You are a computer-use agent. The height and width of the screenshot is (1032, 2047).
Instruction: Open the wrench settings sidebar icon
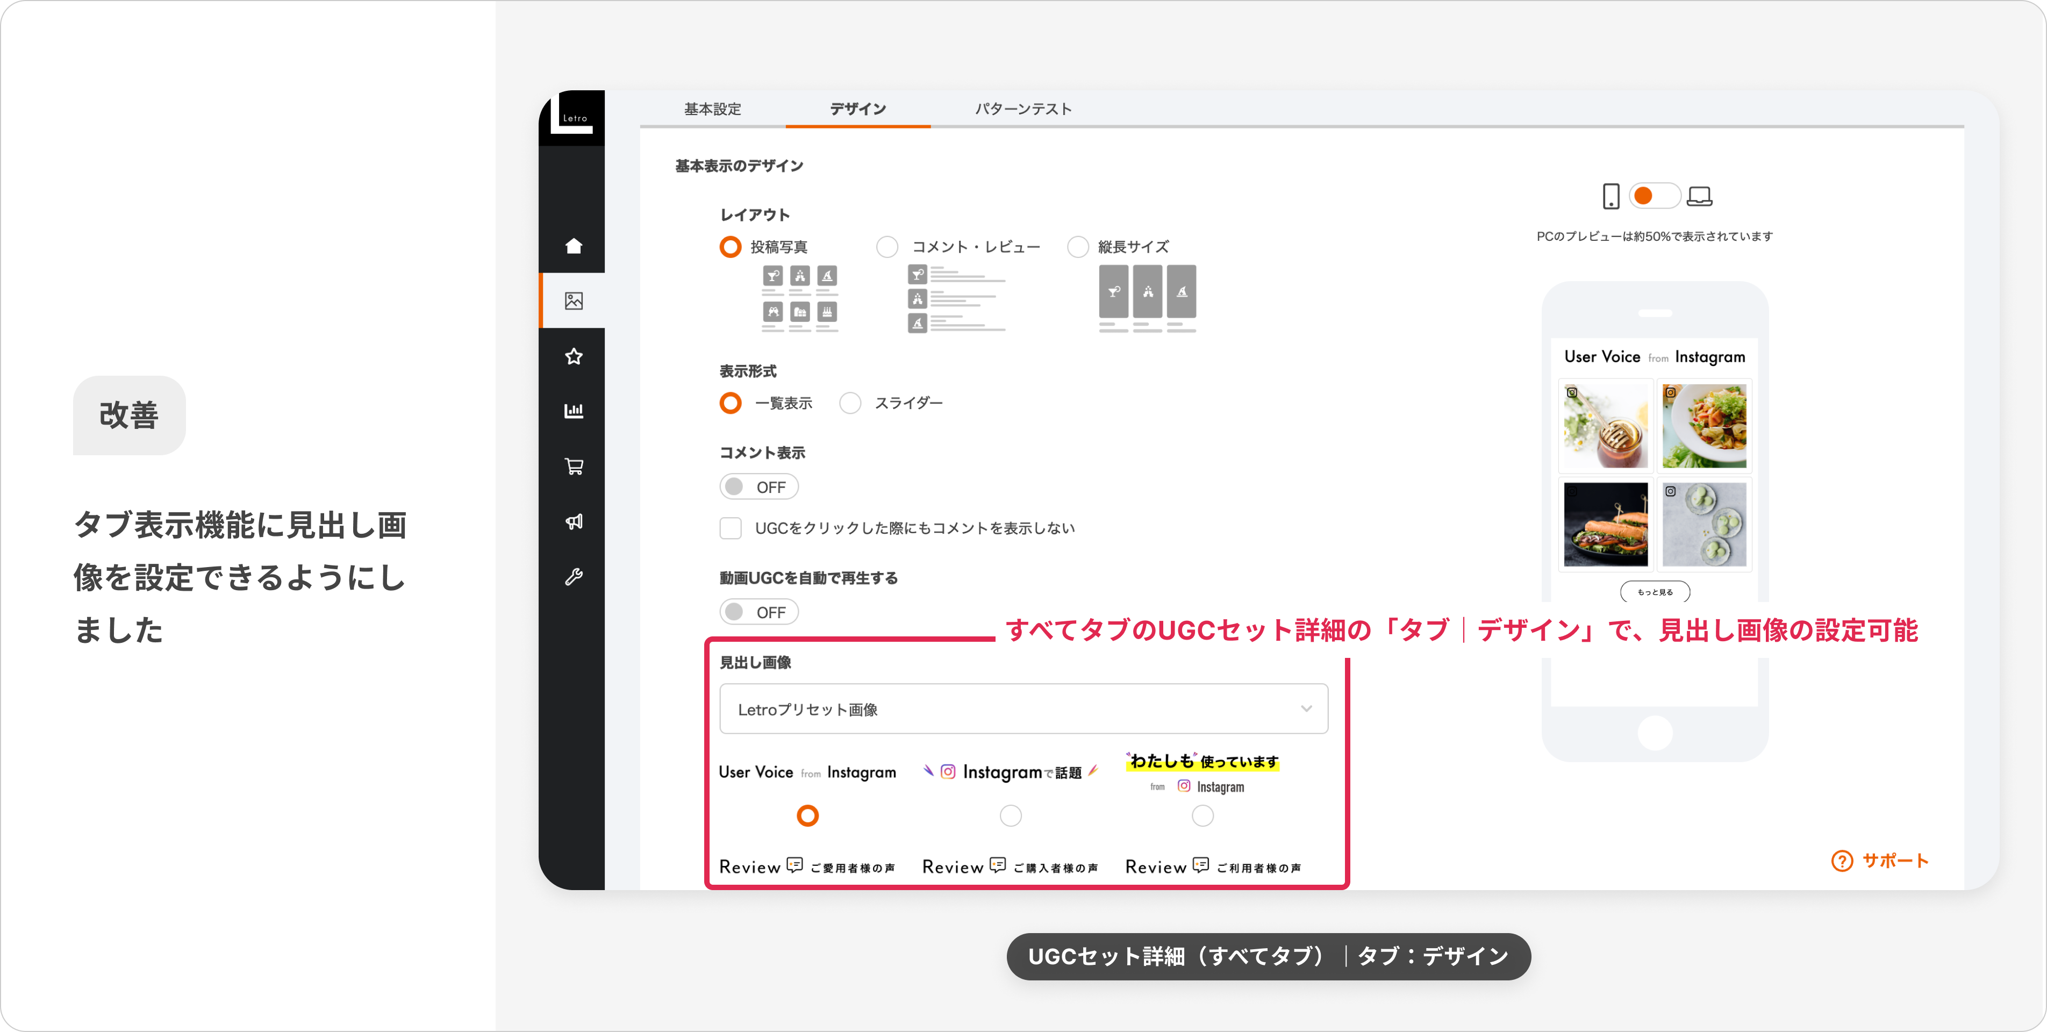tap(574, 576)
